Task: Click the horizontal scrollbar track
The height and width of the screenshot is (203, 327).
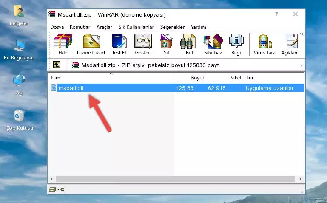Action: (x=175, y=179)
